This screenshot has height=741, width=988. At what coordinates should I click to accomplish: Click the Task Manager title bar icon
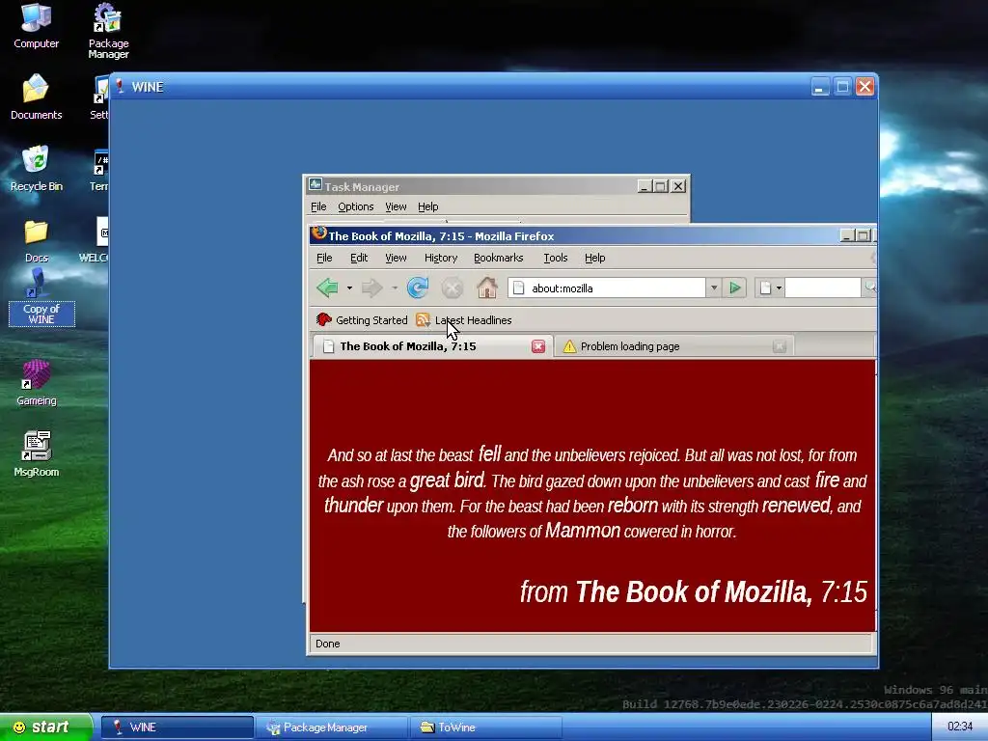click(316, 185)
